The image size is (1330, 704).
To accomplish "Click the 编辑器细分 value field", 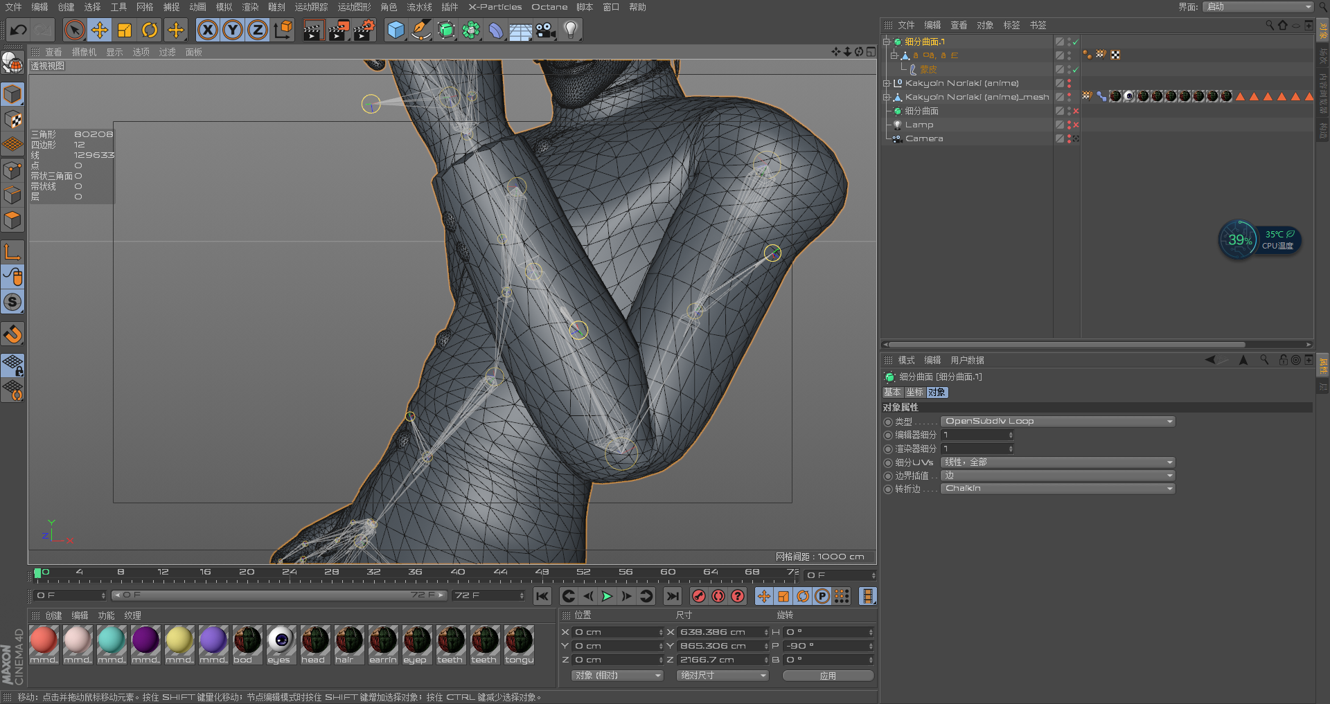I will click(x=977, y=435).
